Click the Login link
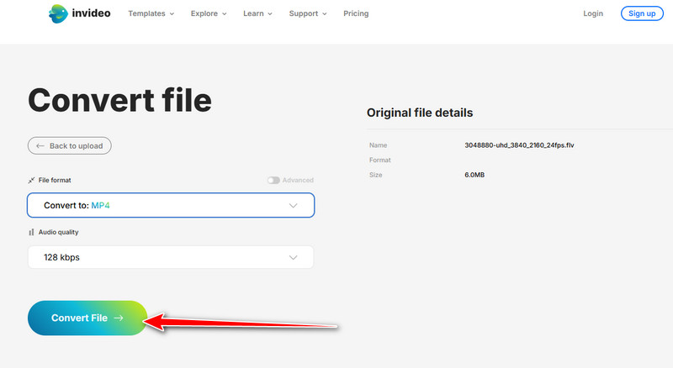The height and width of the screenshot is (368, 673). click(593, 13)
